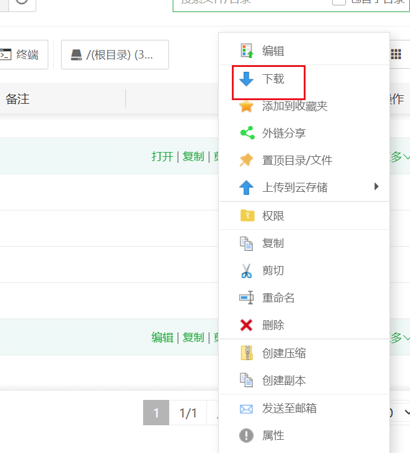Screen dimensions: 410x453
Task: Click the blue download arrow icon
Action: (x=246, y=79)
